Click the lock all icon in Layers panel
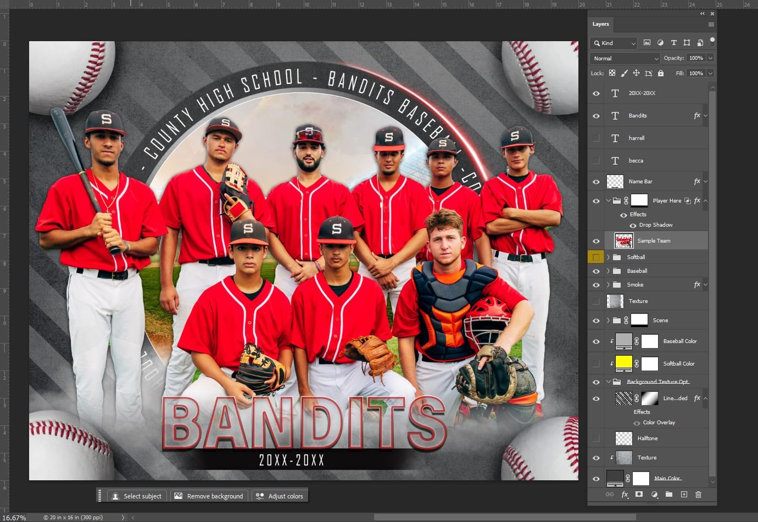 [x=660, y=72]
